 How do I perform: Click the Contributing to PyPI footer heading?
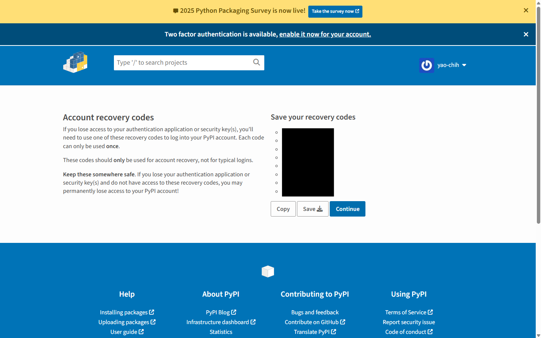click(315, 294)
